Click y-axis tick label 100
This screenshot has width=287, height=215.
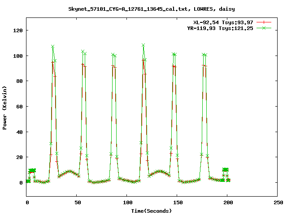pos(18,56)
